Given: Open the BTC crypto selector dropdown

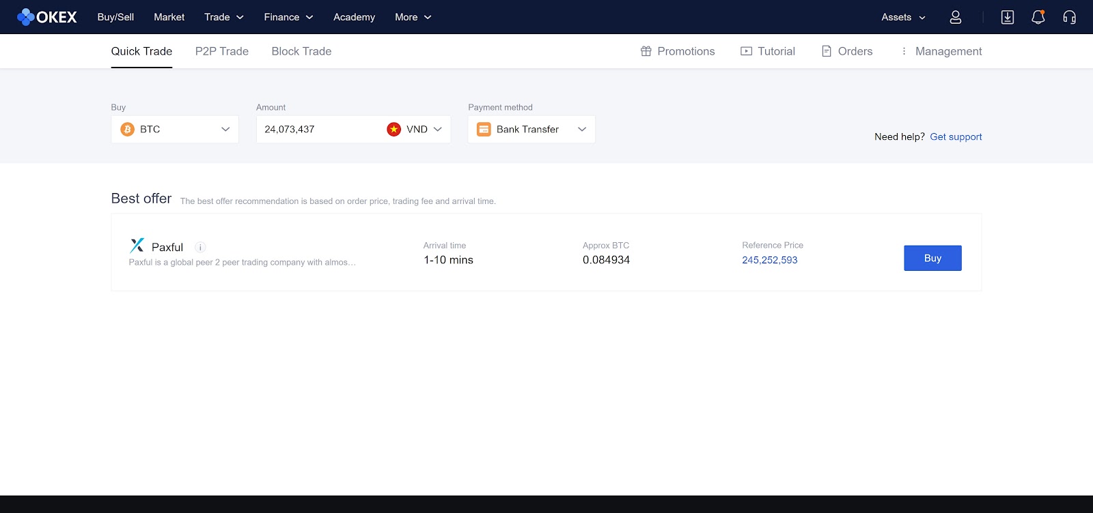Looking at the screenshot, I should tap(175, 129).
